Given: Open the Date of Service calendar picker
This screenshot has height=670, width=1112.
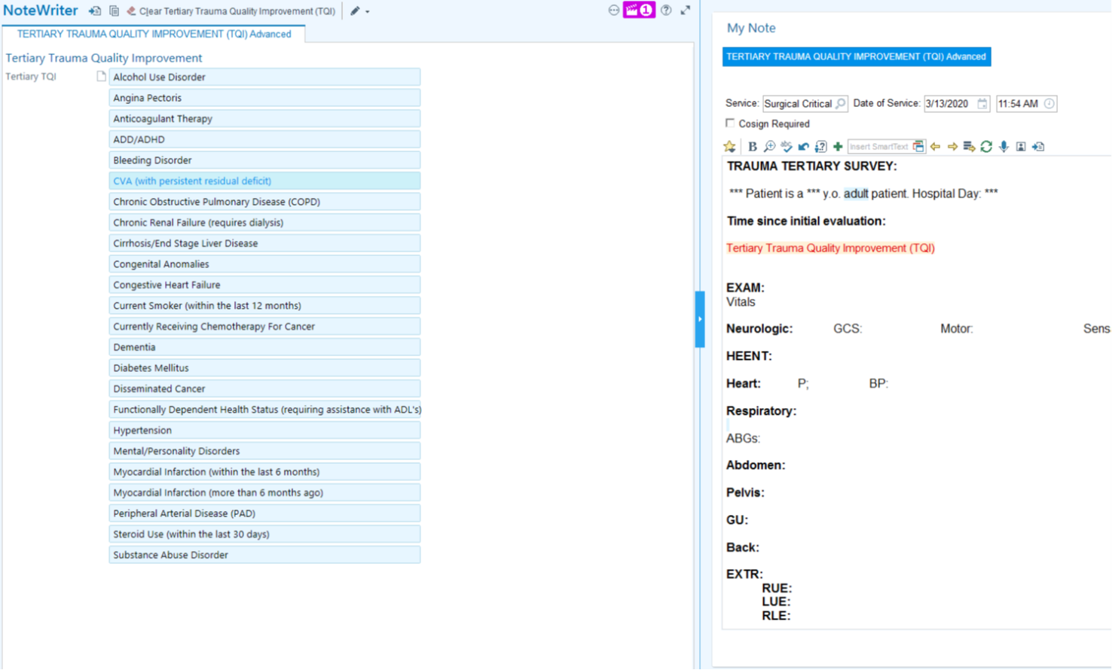Looking at the screenshot, I should point(982,104).
